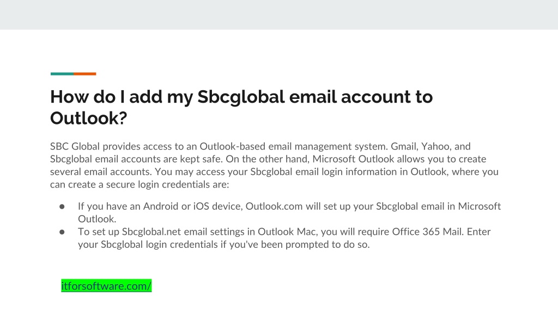Click the orange segment of accent bar
This screenshot has width=558, height=313.
click(84, 74)
